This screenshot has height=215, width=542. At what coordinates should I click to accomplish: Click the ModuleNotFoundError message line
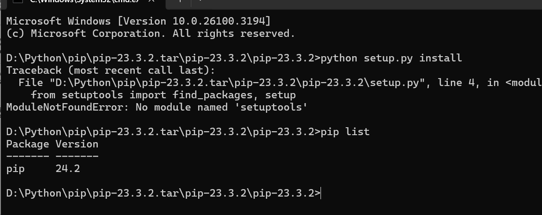(x=157, y=107)
